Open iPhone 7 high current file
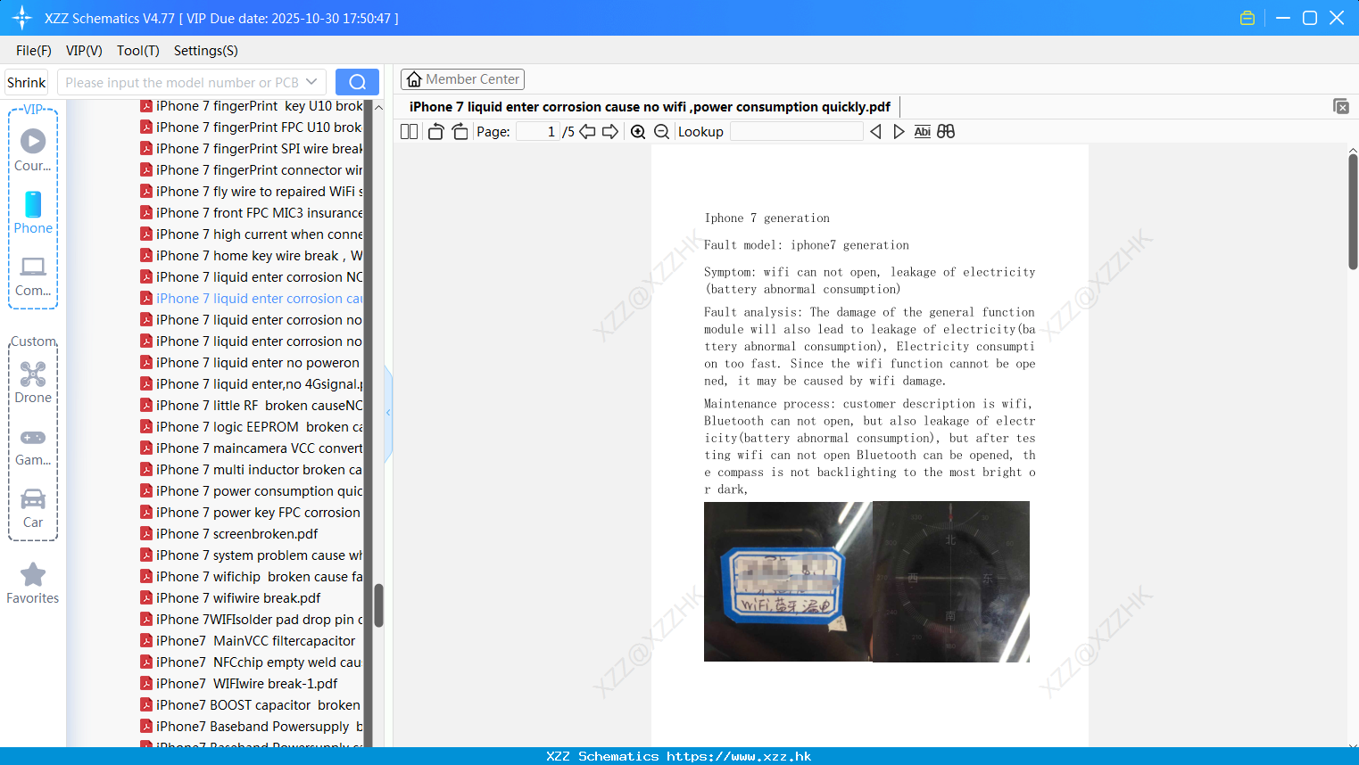The width and height of the screenshot is (1359, 765). [x=252, y=234]
